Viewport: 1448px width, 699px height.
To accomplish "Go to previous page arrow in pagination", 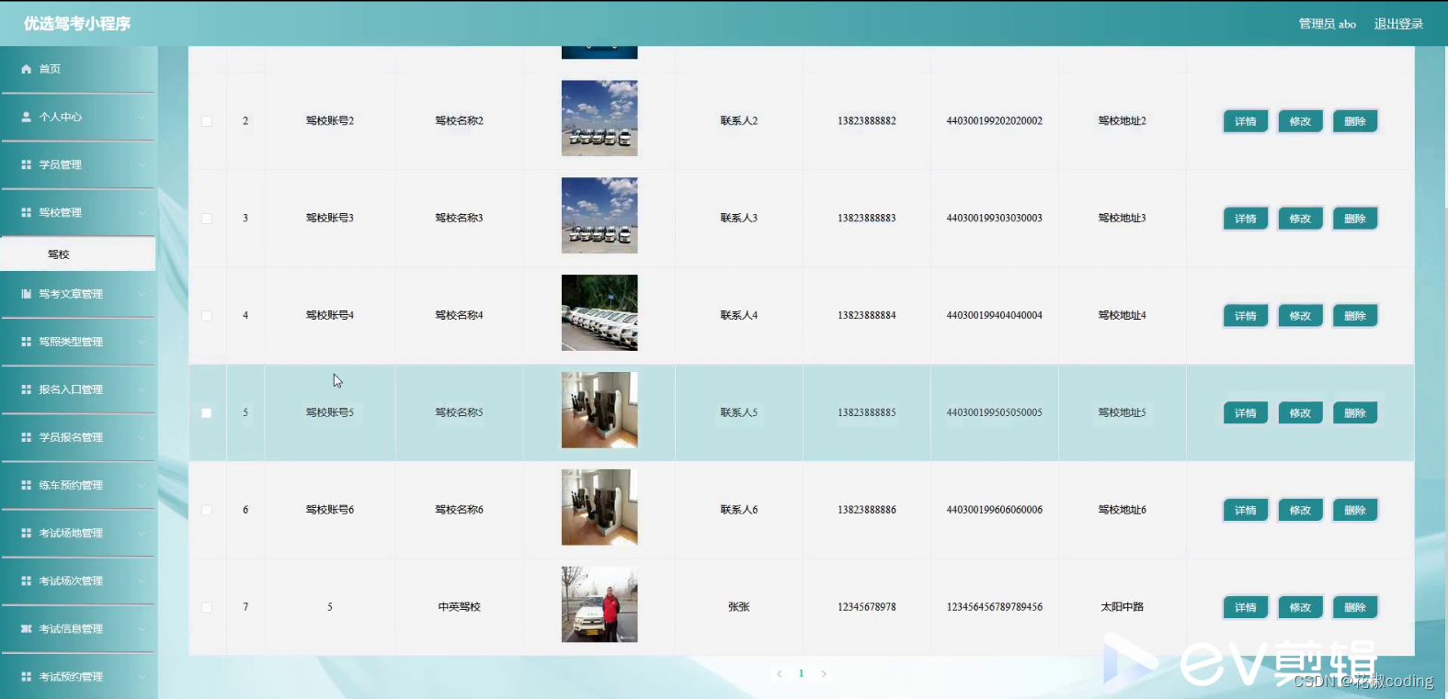I will (779, 673).
